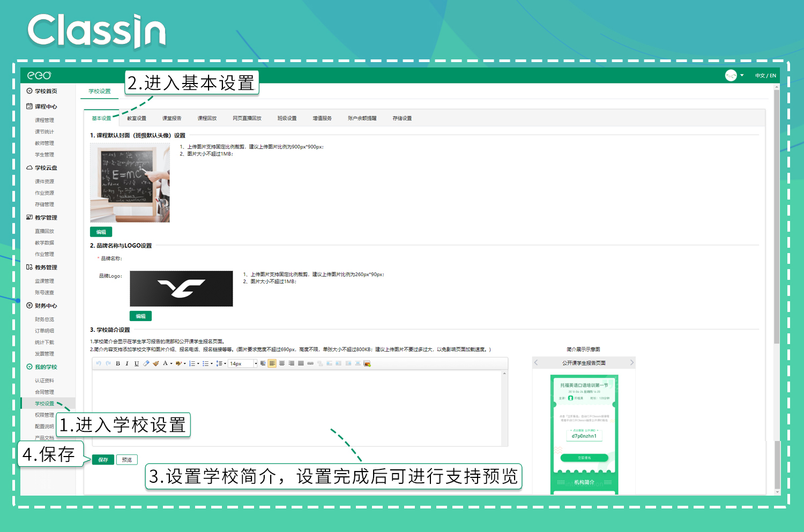Open the bullet list style dropdown arrow
Viewport: 804px width, 532px height.
coord(212,364)
